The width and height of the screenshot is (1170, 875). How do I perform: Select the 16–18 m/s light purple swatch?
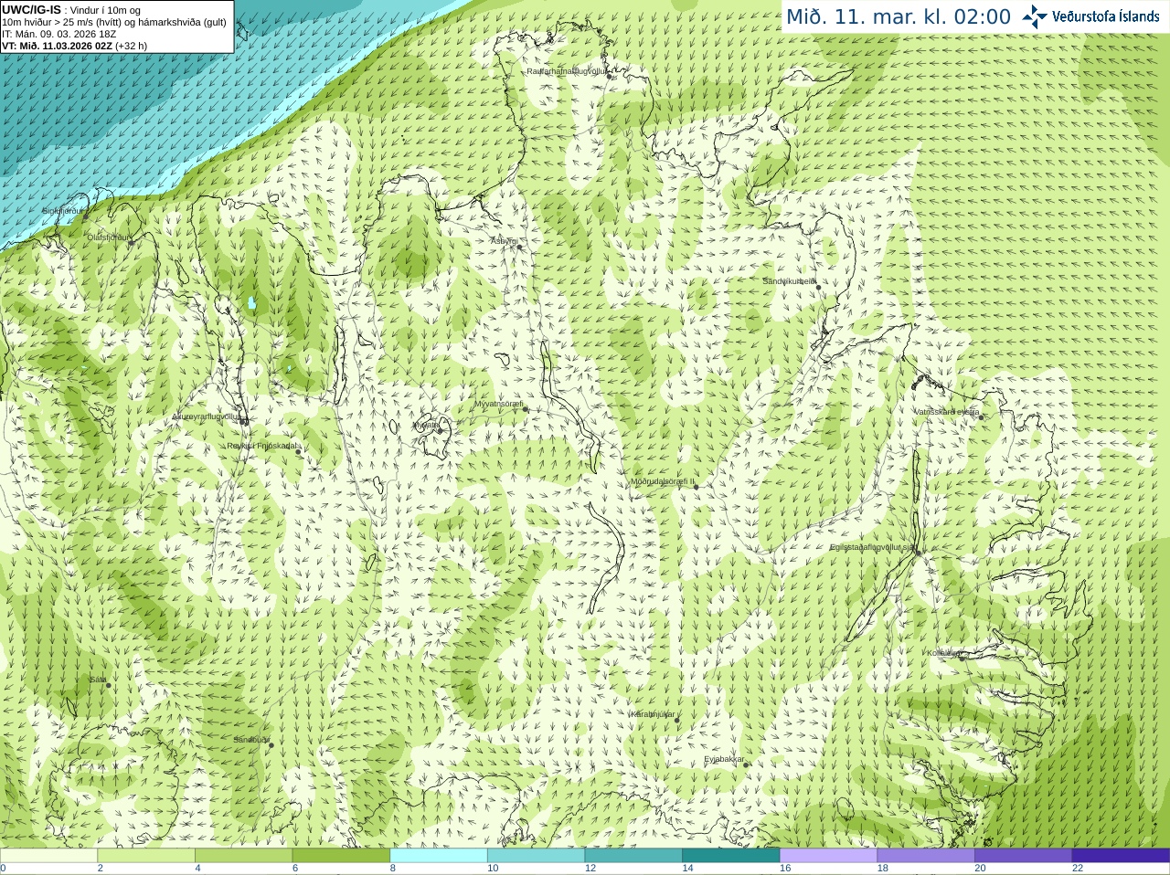point(828,856)
